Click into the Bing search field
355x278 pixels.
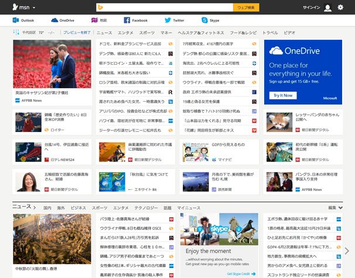(165, 8)
